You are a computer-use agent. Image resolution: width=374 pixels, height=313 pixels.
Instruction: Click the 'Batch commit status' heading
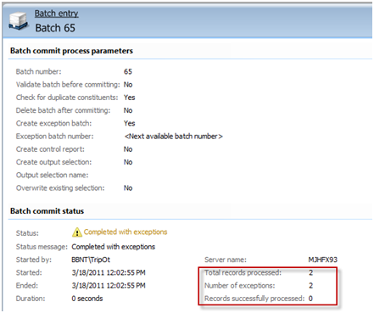[47, 211]
